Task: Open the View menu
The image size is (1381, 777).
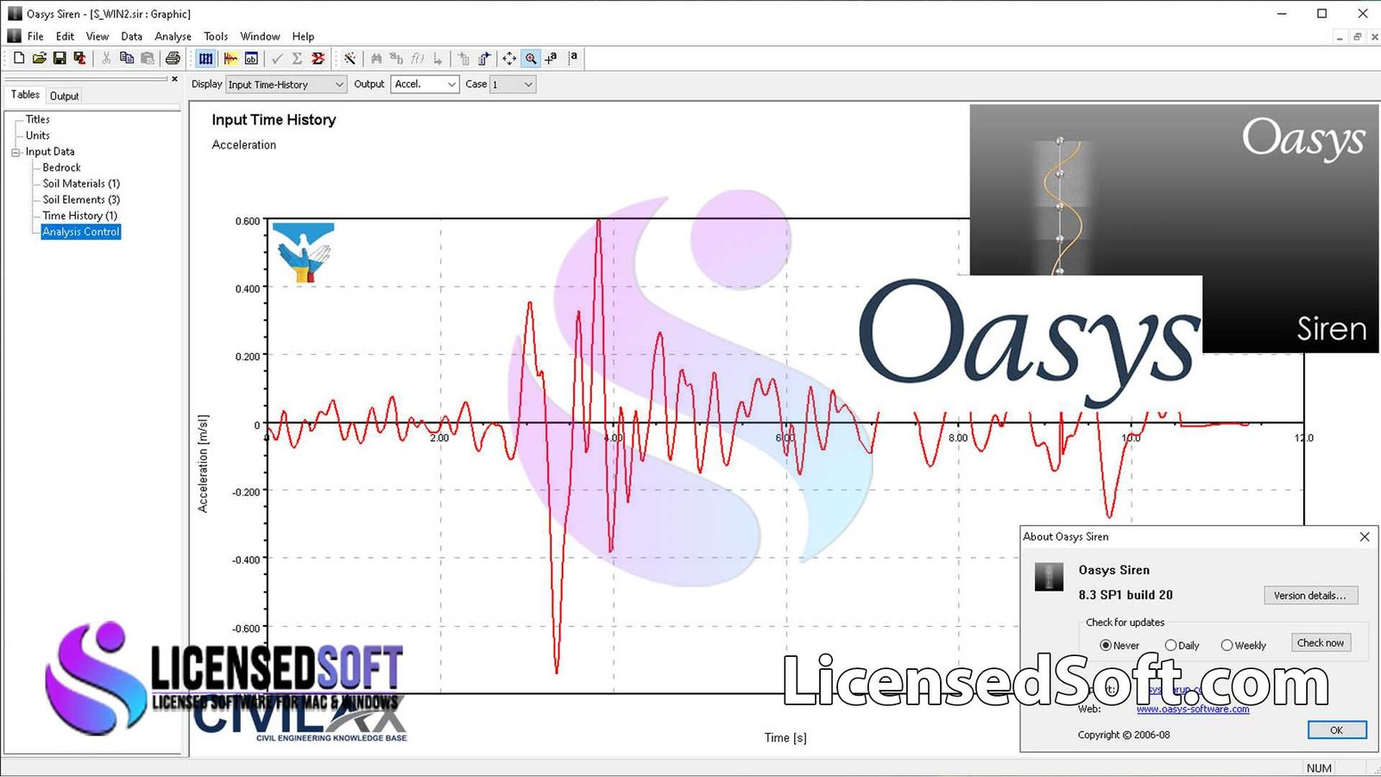Action: click(x=98, y=36)
